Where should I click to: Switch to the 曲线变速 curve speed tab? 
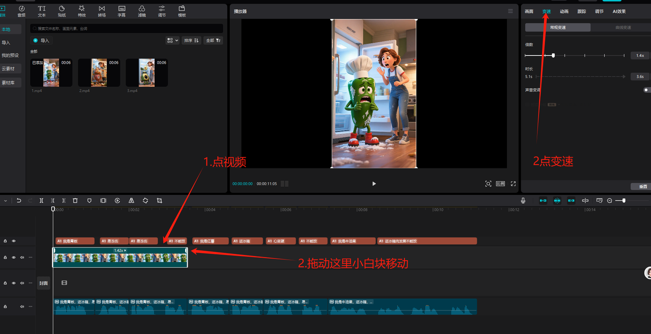tap(623, 27)
